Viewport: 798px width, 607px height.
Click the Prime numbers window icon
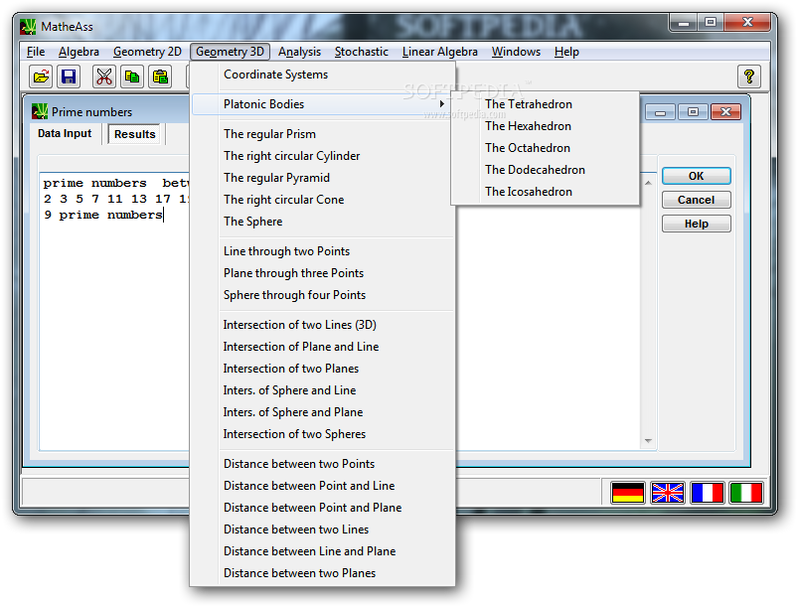pyautogui.click(x=39, y=111)
